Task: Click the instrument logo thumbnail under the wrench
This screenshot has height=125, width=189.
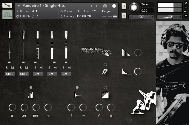Action: 7,15
